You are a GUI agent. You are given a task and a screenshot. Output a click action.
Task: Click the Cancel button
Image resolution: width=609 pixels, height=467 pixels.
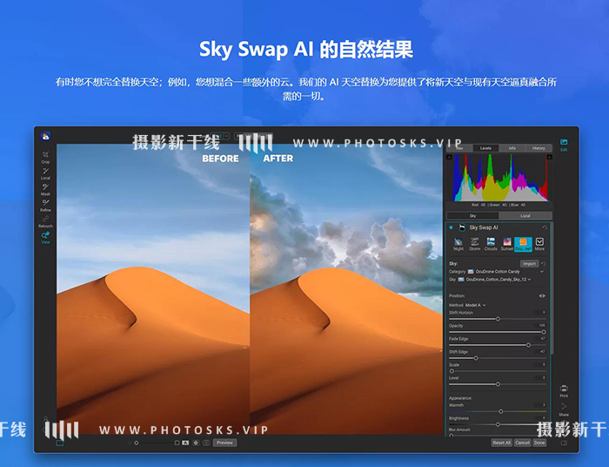click(x=522, y=443)
